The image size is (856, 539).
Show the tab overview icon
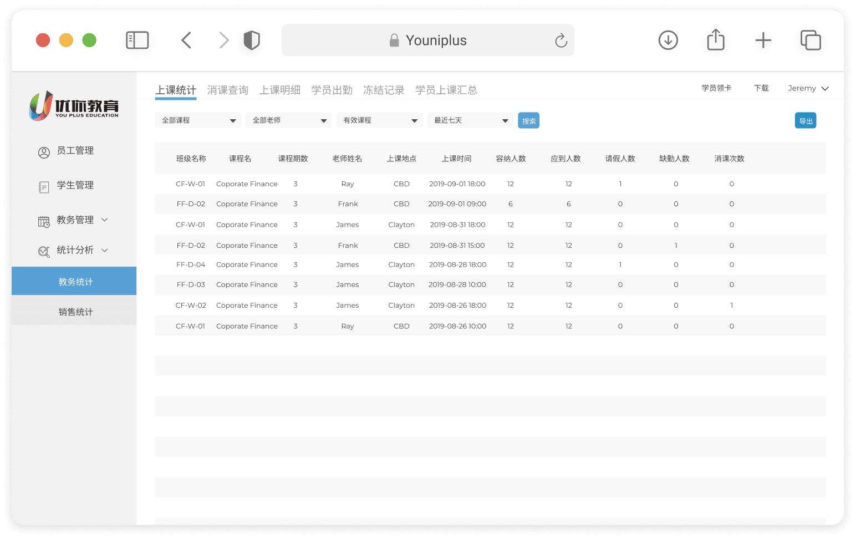coord(811,40)
